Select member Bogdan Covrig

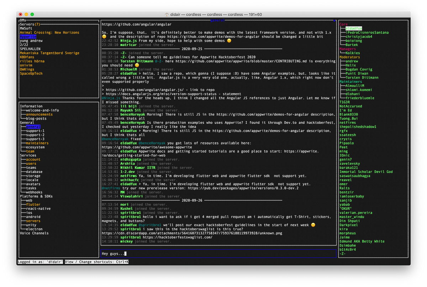point(359,69)
